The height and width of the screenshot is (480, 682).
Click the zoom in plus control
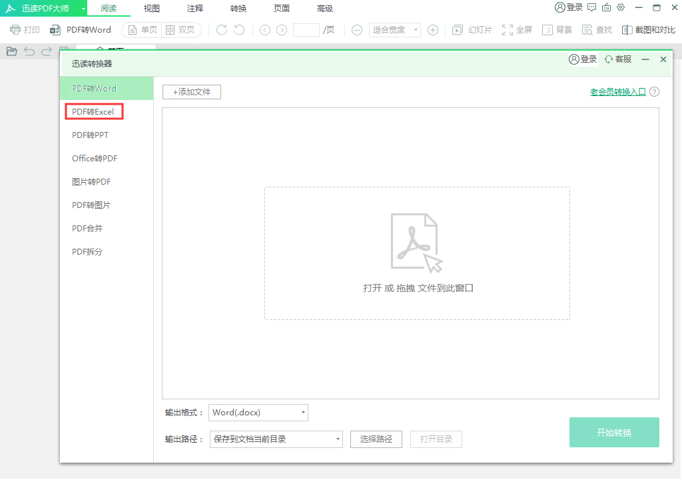pos(432,29)
